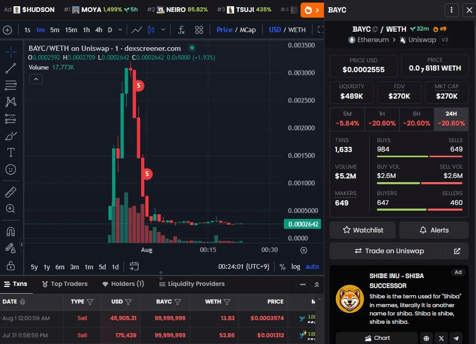The image size is (476, 344).
Task: Toggle magnet mode for drawings
Action: point(10,231)
